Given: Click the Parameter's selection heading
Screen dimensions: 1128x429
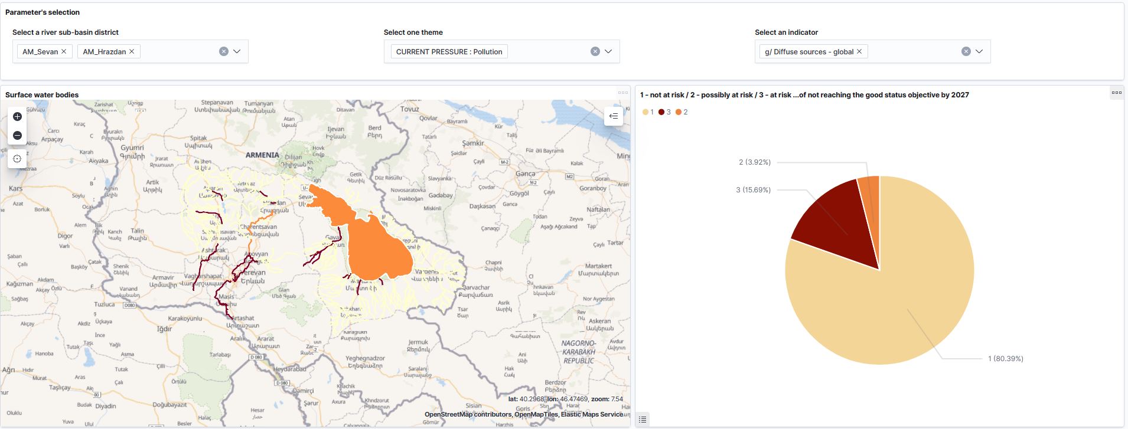Looking at the screenshot, I should tap(43, 12).
